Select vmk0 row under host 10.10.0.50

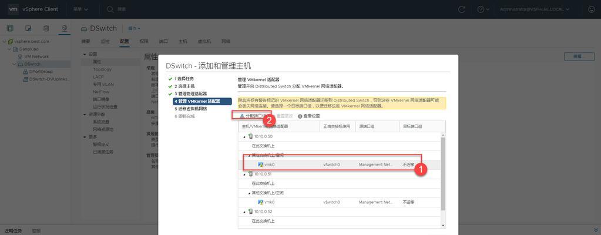[340, 164]
